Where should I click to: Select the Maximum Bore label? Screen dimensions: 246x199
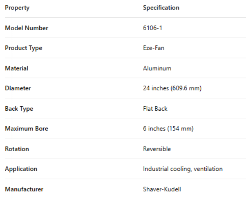coord(26,129)
